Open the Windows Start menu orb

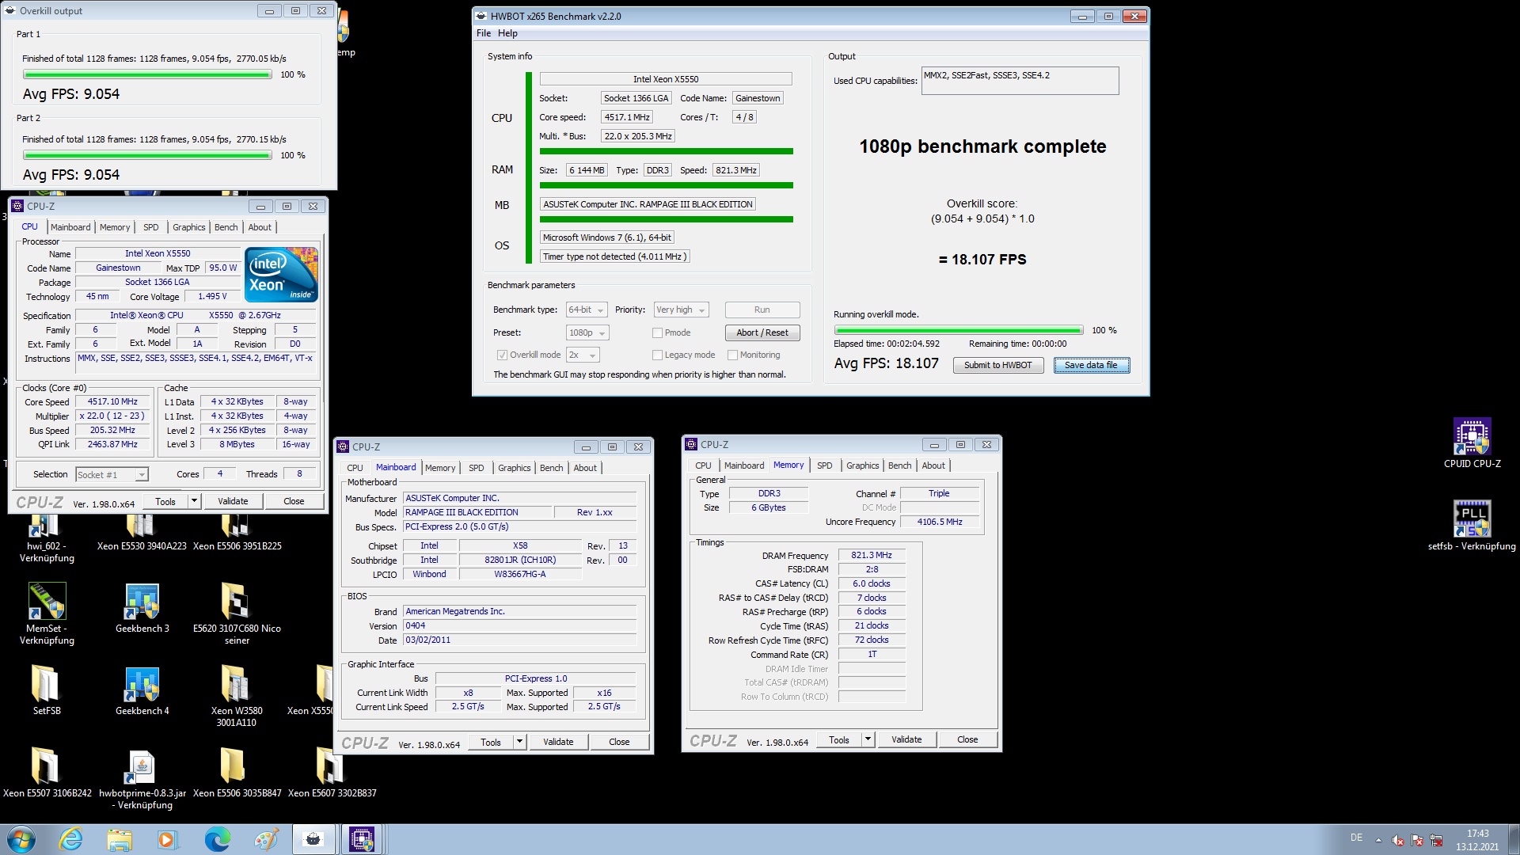21,839
